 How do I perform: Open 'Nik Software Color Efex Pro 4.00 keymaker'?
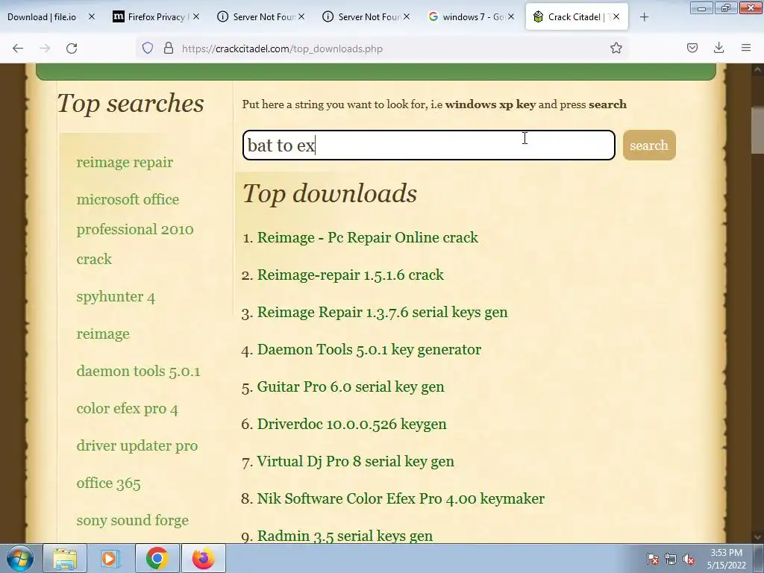[x=401, y=498]
